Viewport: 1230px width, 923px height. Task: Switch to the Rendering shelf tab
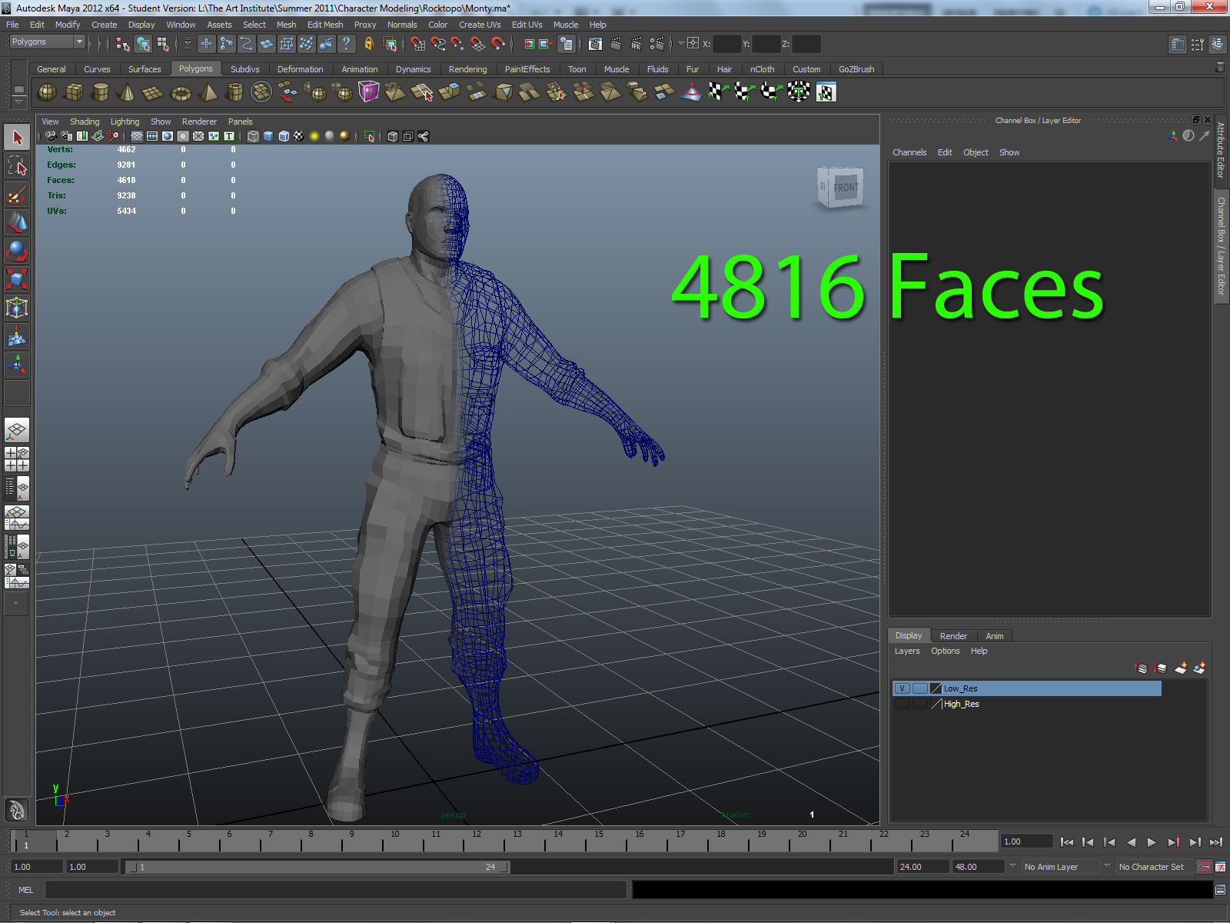coord(468,69)
